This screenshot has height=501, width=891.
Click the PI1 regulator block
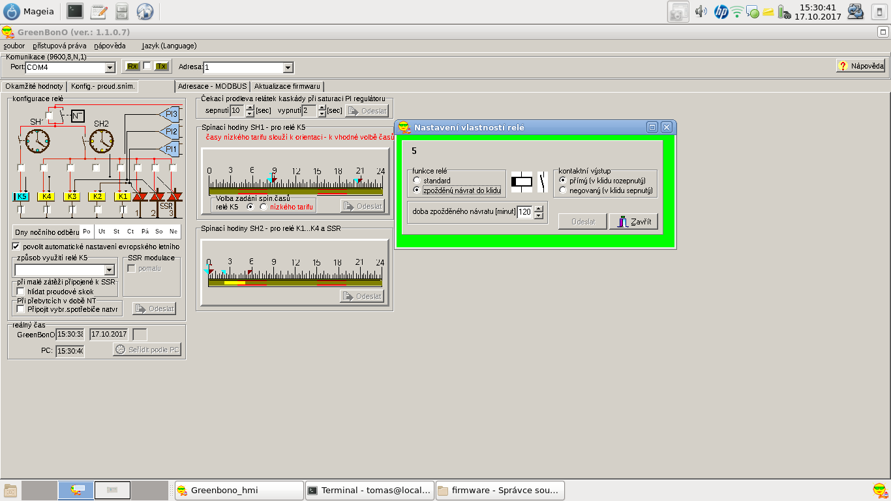coord(169,149)
